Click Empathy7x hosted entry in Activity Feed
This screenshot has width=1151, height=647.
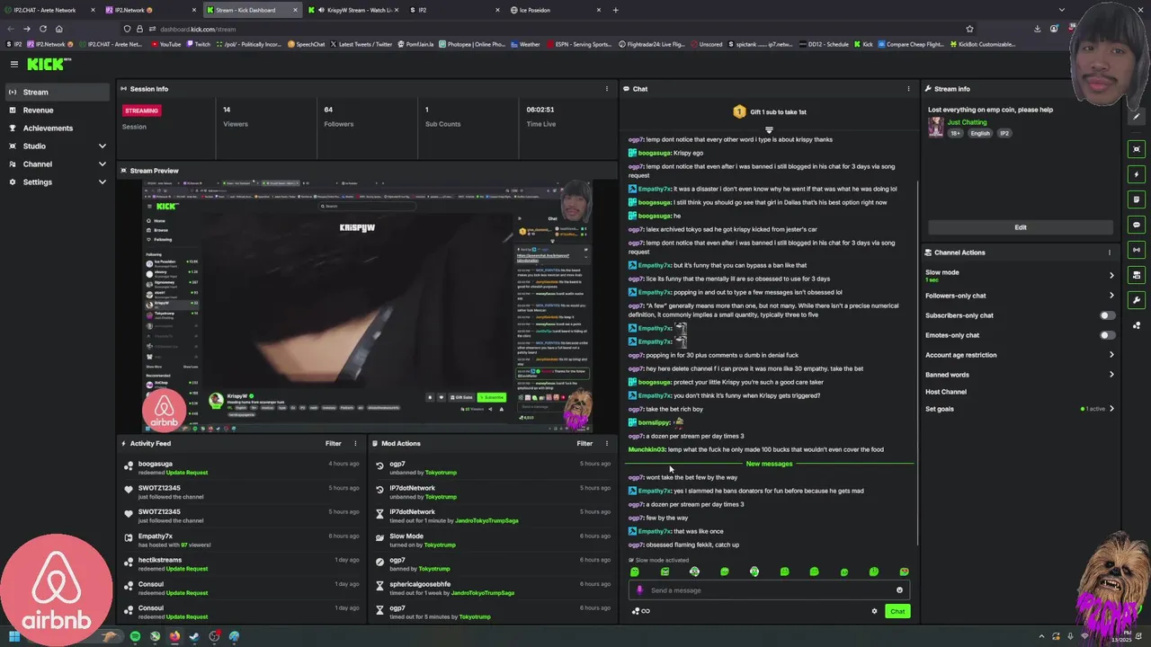pos(243,540)
